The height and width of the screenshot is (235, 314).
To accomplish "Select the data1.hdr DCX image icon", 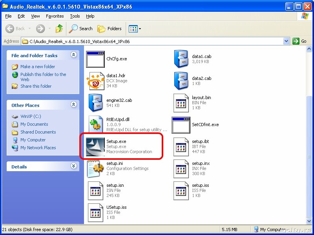I will point(95,81).
